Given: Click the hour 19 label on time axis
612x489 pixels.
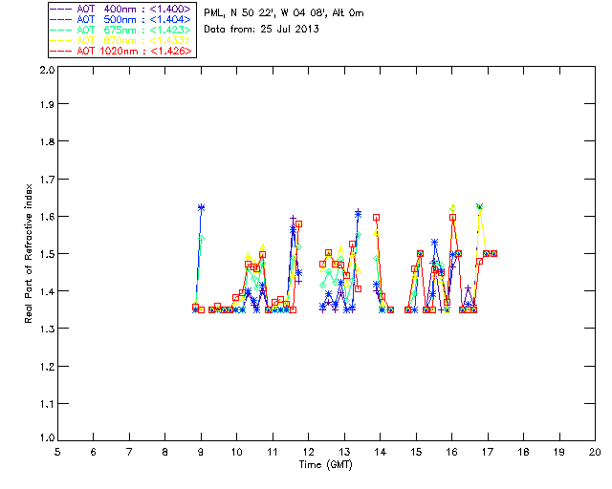Looking at the screenshot, I should click(559, 452).
